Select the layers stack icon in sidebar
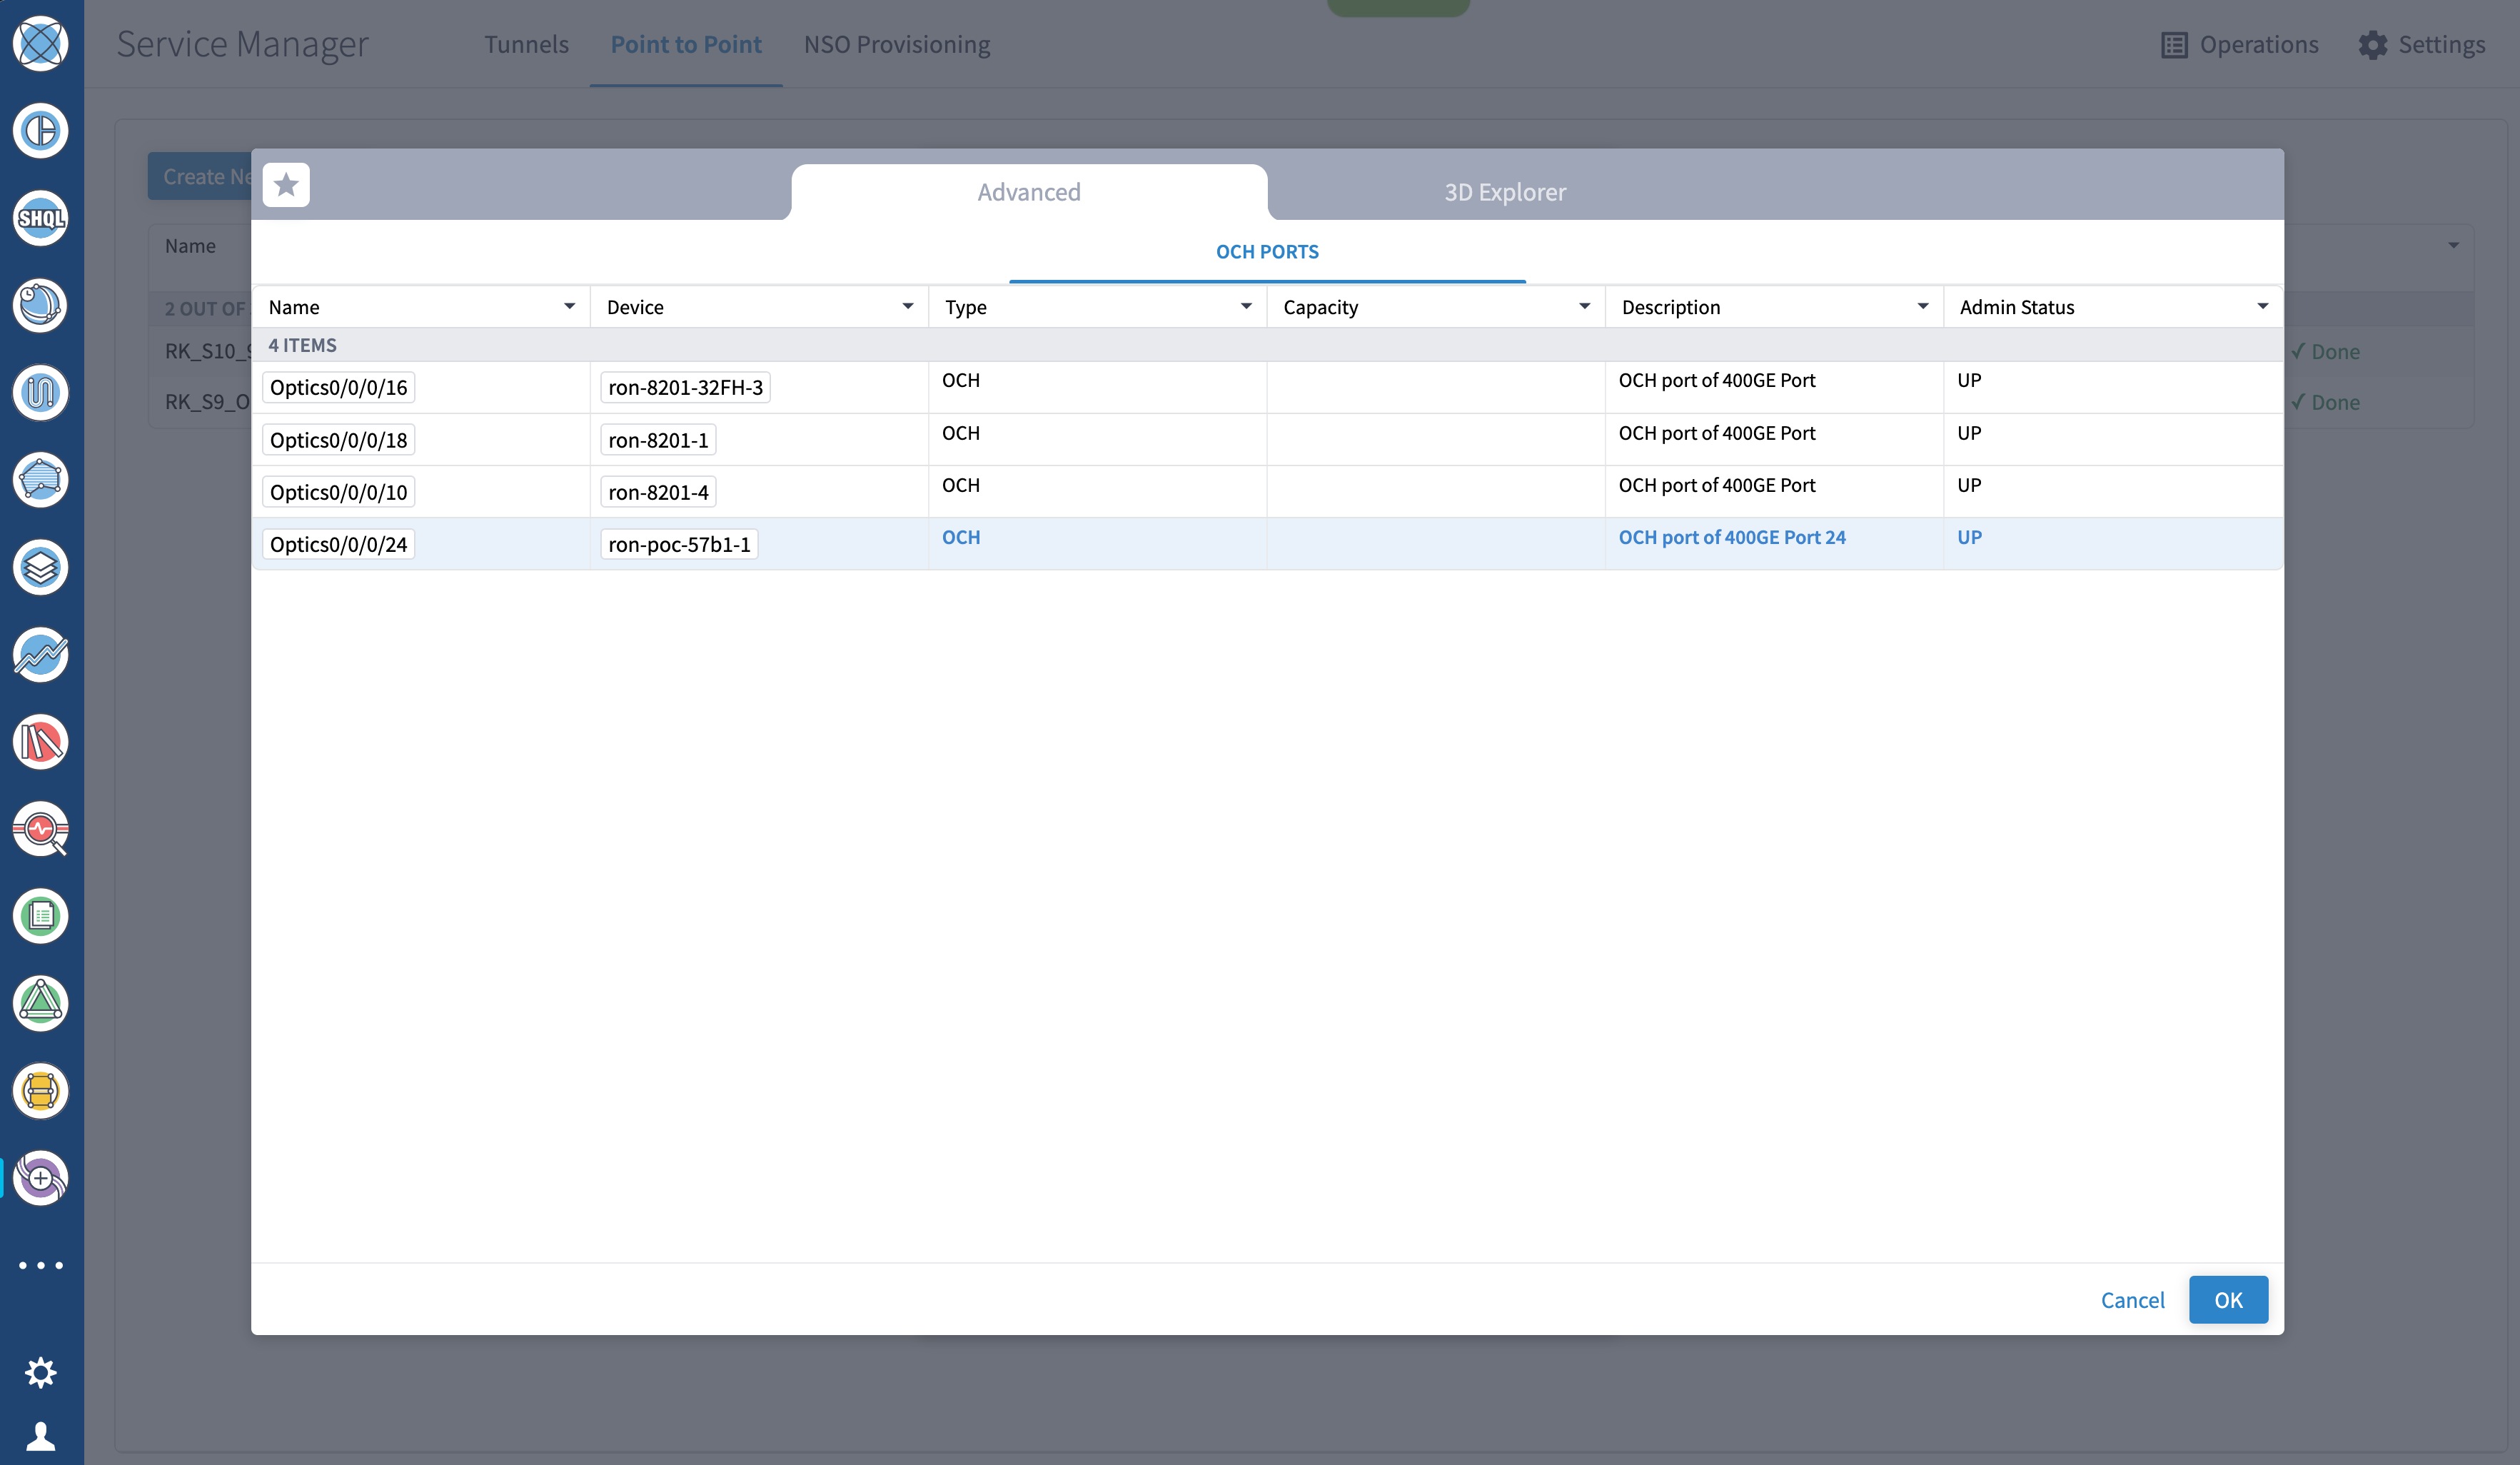 (40, 568)
